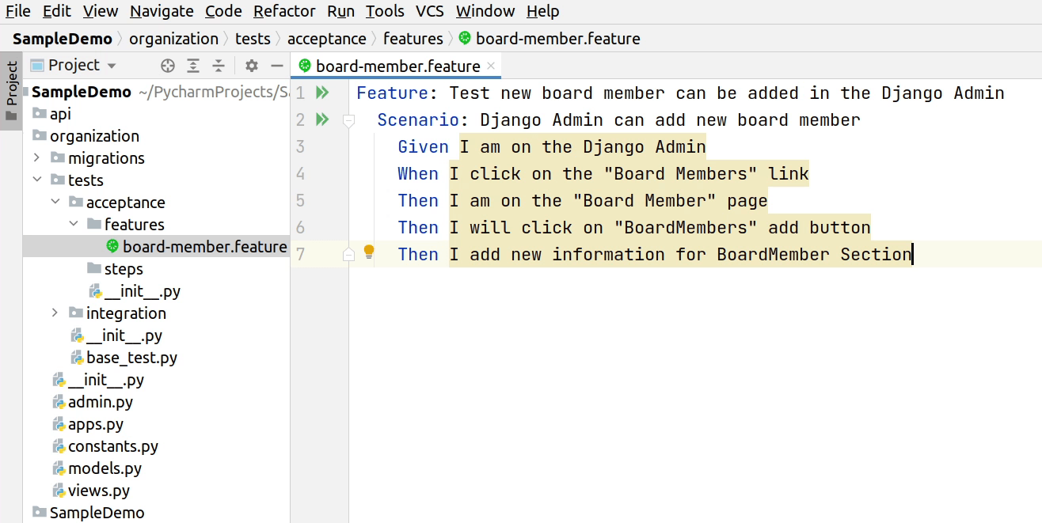Hide the Project tool window
Image resolution: width=1042 pixels, height=523 pixels.
click(276, 66)
